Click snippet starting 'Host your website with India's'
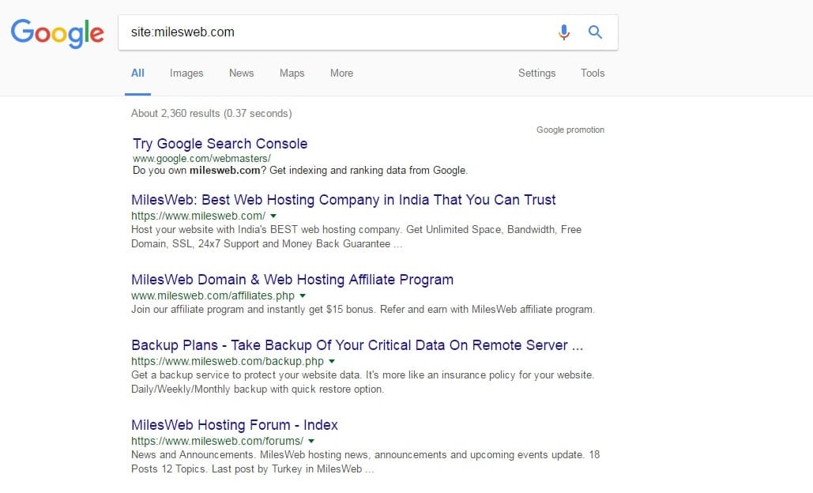 pos(356,236)
